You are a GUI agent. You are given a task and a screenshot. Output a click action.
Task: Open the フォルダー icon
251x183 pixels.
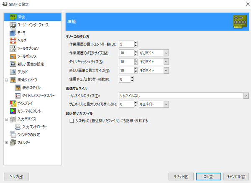point(13,142)
